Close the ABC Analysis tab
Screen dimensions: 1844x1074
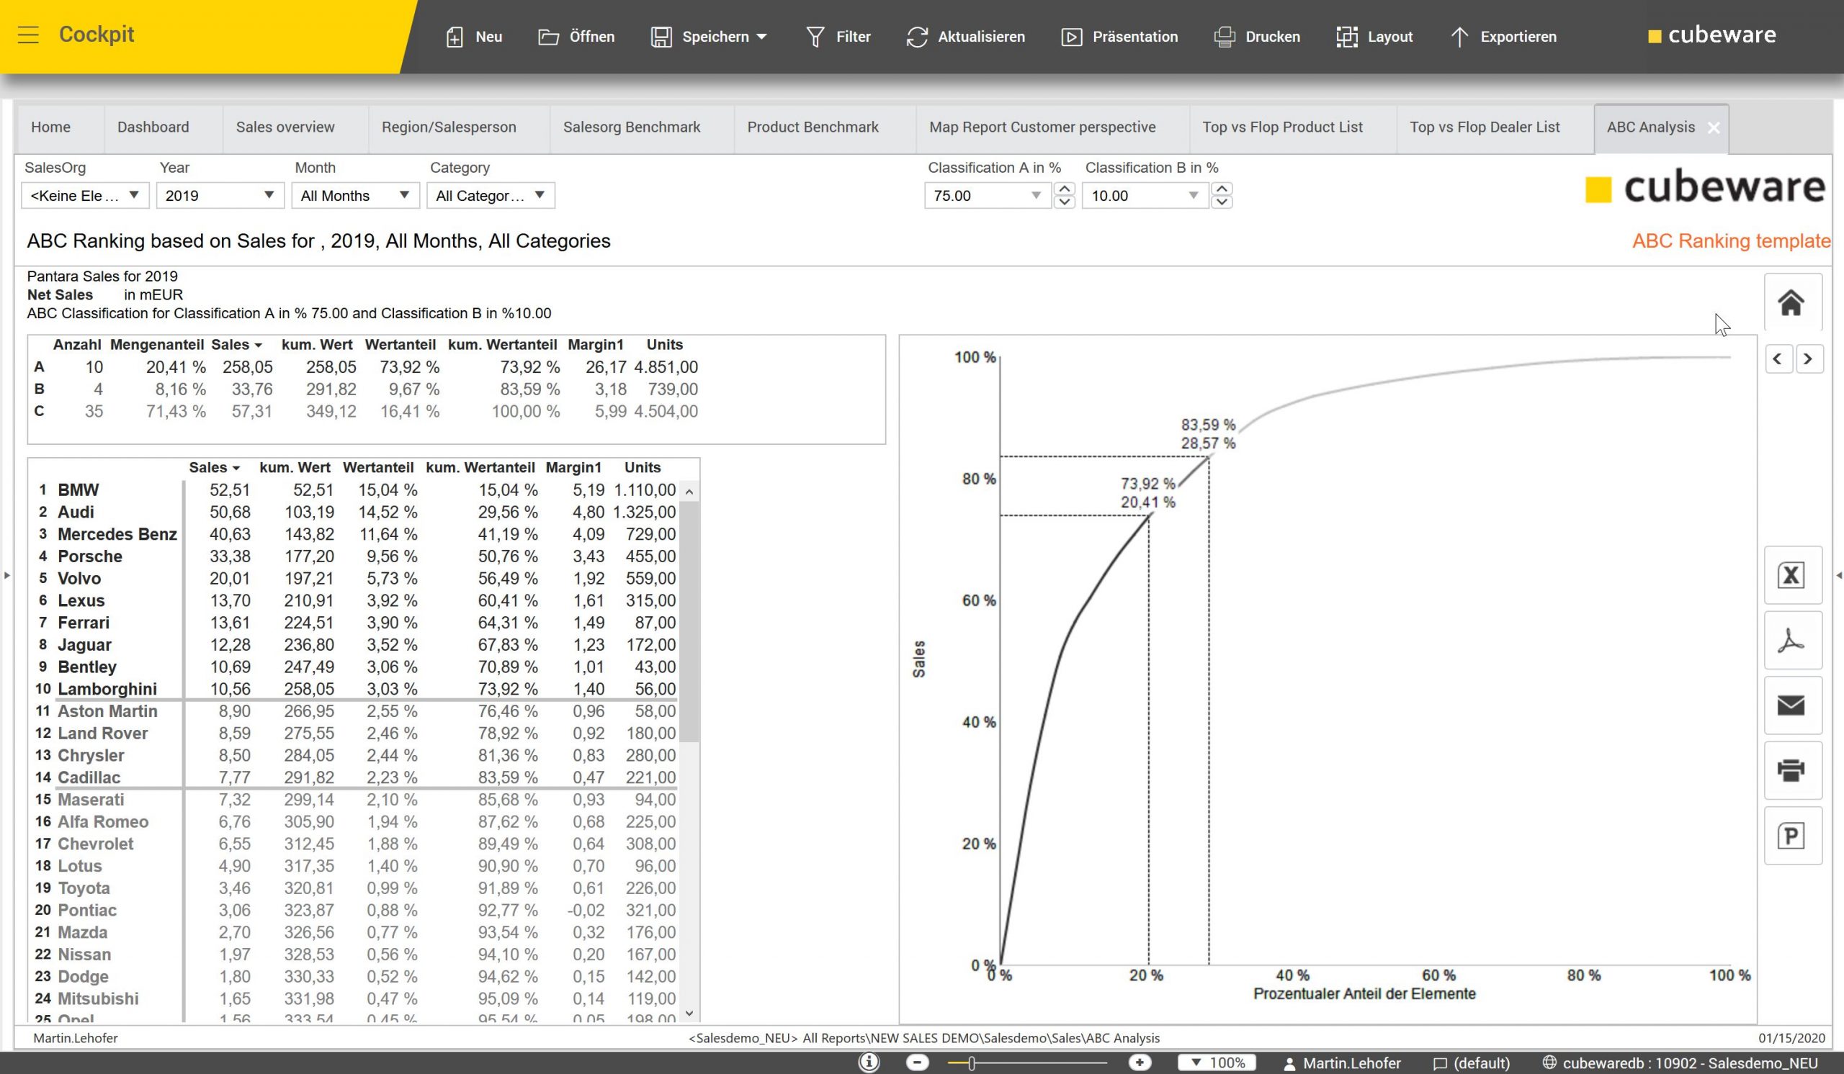click(1714, 128)
